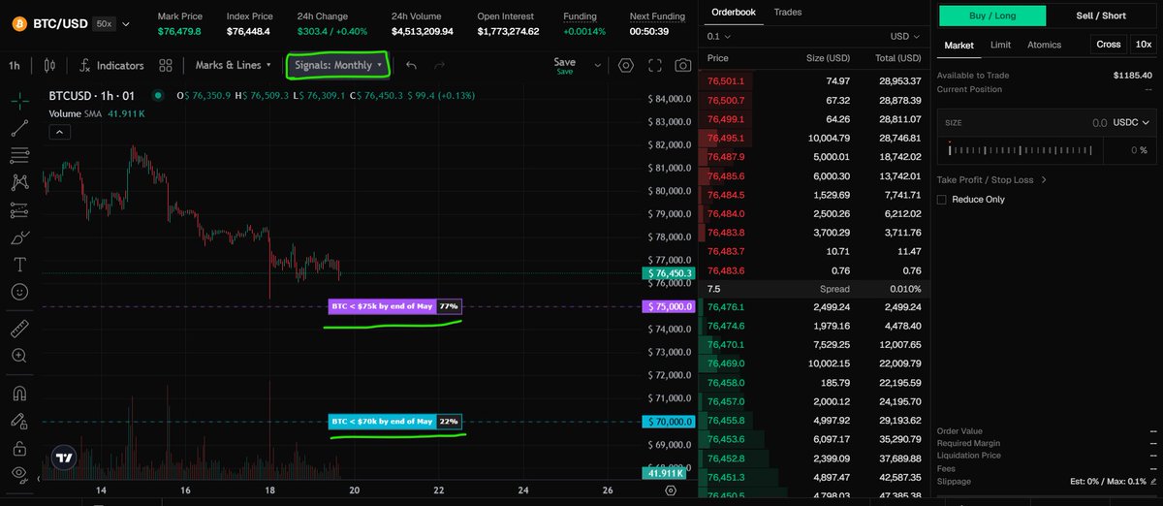The height and width of the screenshot is (506, 1163).
Task: Choose the Buy / Long side
Action: [992, 16]
